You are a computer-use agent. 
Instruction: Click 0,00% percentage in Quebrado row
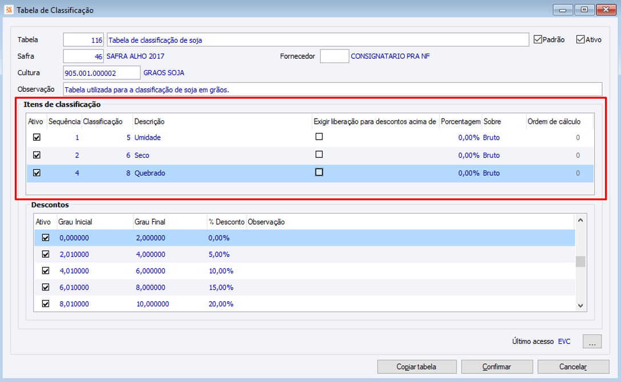click(x=469, y=173)
